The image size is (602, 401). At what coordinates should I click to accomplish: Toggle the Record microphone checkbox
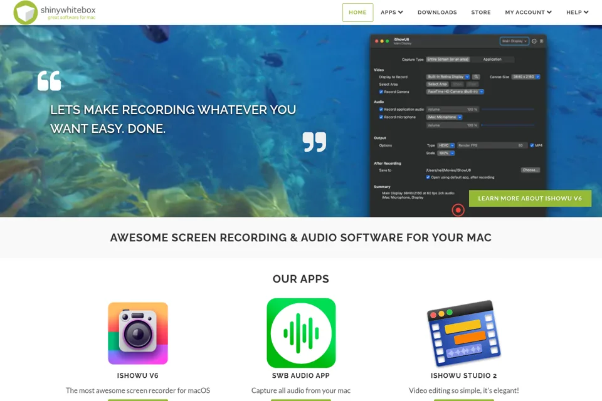click(381, 117)
